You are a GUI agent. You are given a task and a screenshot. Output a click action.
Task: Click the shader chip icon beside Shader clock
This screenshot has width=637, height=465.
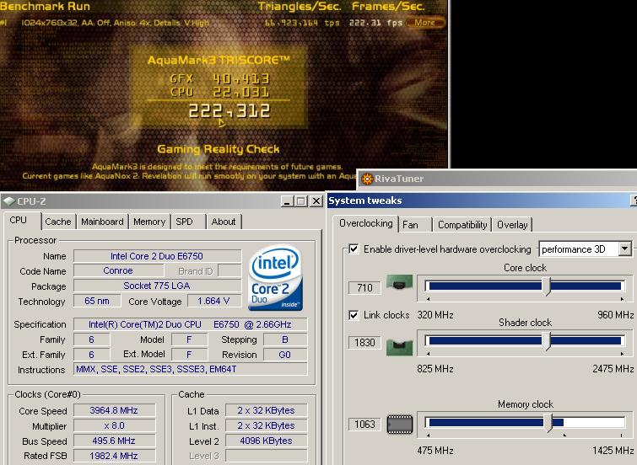pos(399,347)
